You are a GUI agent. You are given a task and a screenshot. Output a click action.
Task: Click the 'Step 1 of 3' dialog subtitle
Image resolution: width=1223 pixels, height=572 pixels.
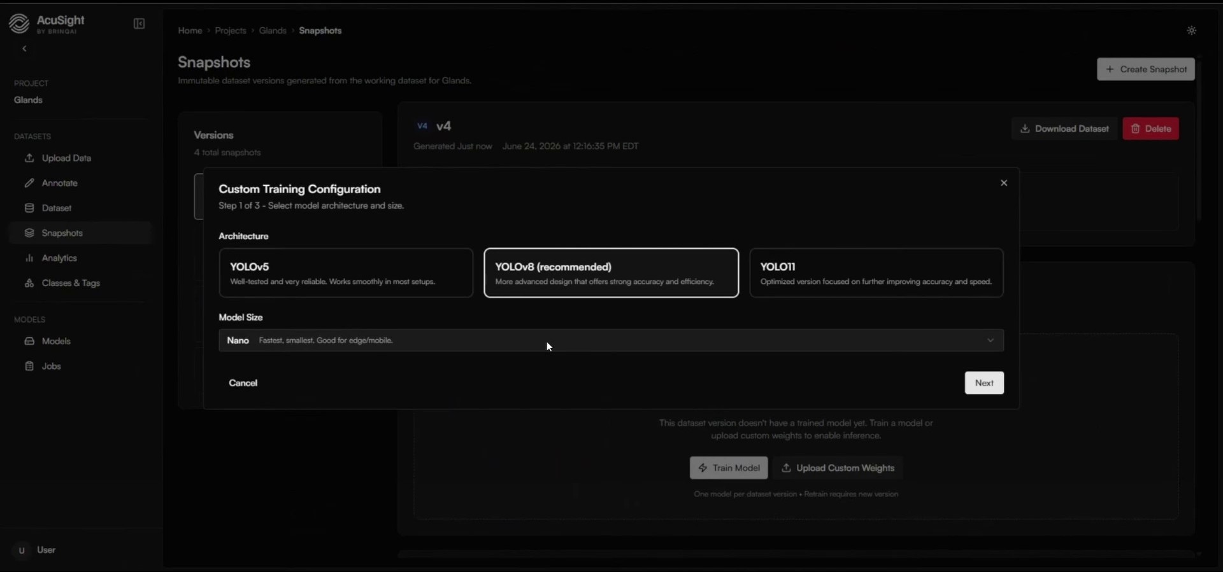(x=311, y=206)
